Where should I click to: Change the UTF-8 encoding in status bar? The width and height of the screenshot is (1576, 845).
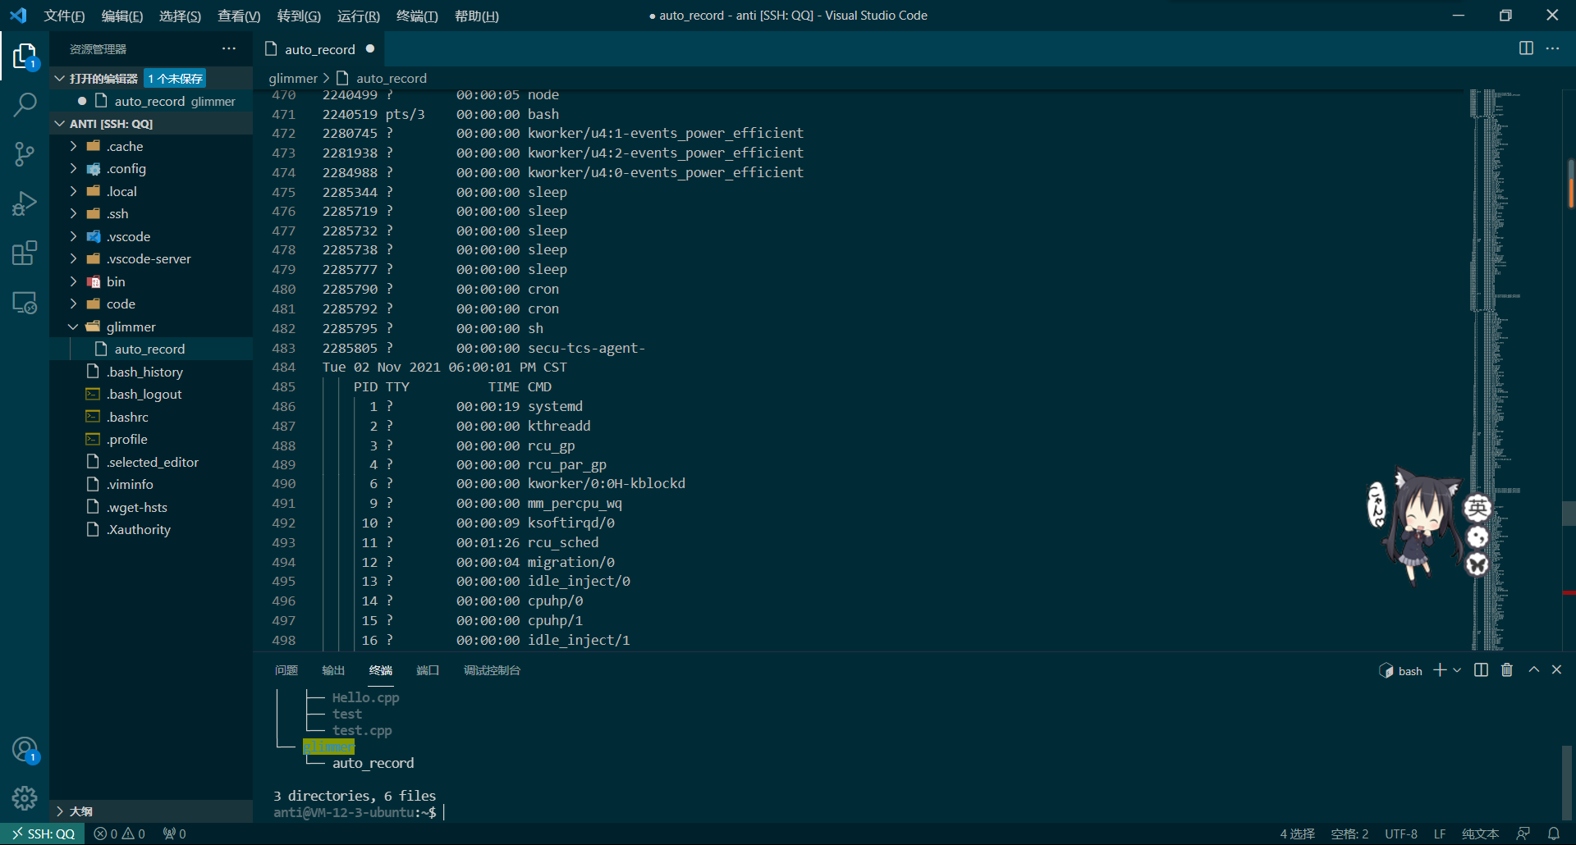[1400, 834]
